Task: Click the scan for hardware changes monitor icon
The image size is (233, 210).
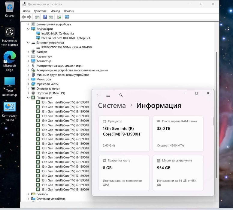Action: pos(67,17)
